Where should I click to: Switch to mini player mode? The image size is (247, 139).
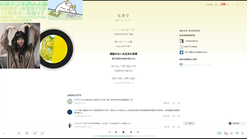(x=228, y=5)
